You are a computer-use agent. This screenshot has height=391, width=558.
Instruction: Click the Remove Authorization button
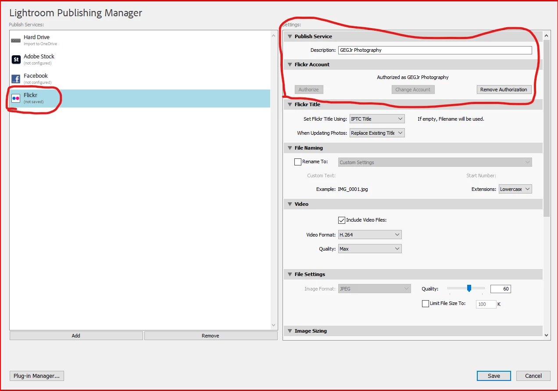click(x=504, y=90)
